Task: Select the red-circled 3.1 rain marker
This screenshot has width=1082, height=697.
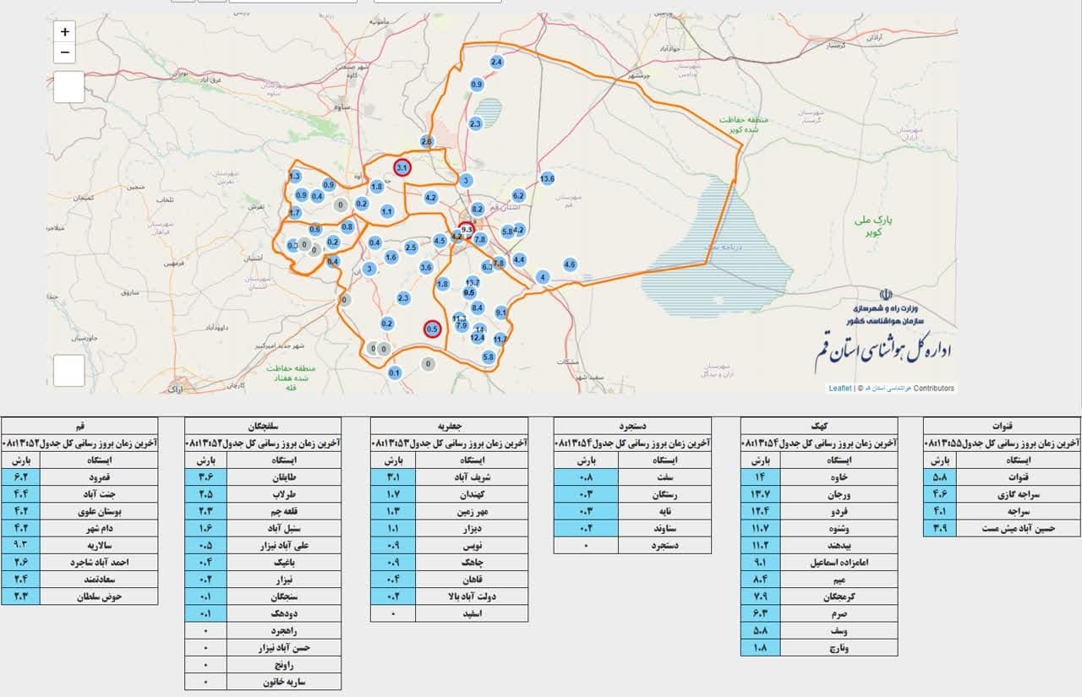Action: pyautogui.click(x=402, y=168)
